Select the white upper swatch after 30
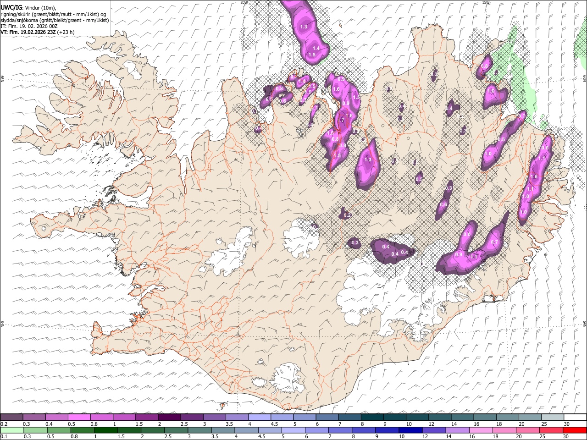Viewport: 587px width, 440px height. (575, 417)
